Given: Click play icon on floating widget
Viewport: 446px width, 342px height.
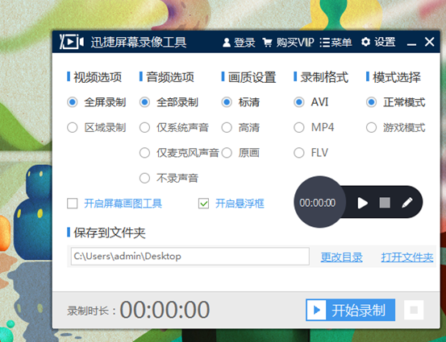Looking at the screenshot, I should click(x=362, y=203).
